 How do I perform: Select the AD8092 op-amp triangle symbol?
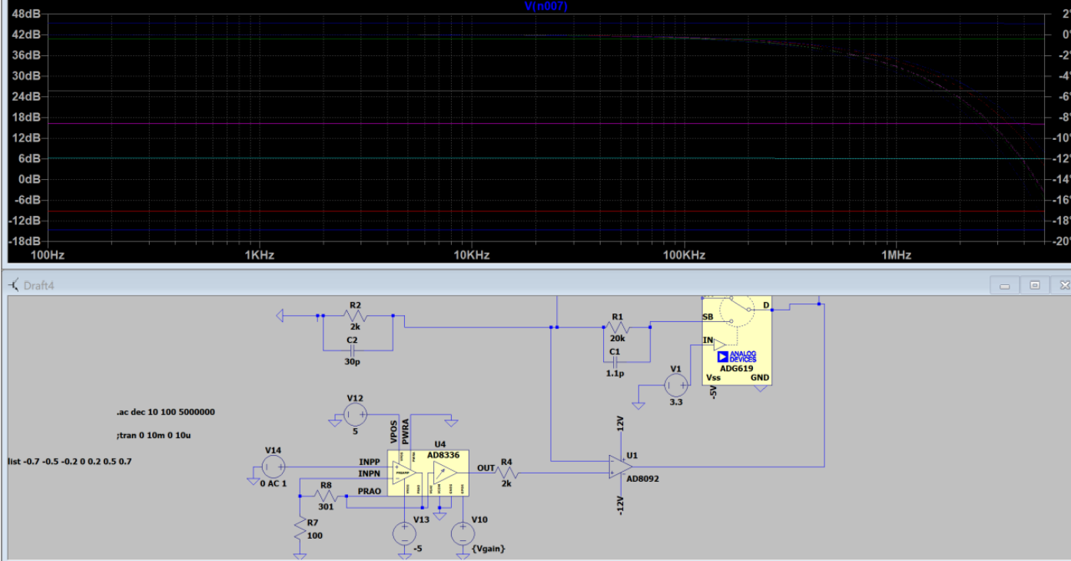coord(621,466)
